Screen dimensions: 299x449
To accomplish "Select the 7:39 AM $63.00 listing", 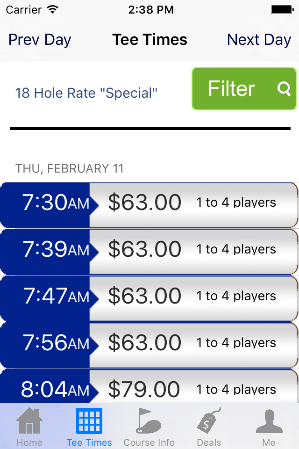I will 149,249.
